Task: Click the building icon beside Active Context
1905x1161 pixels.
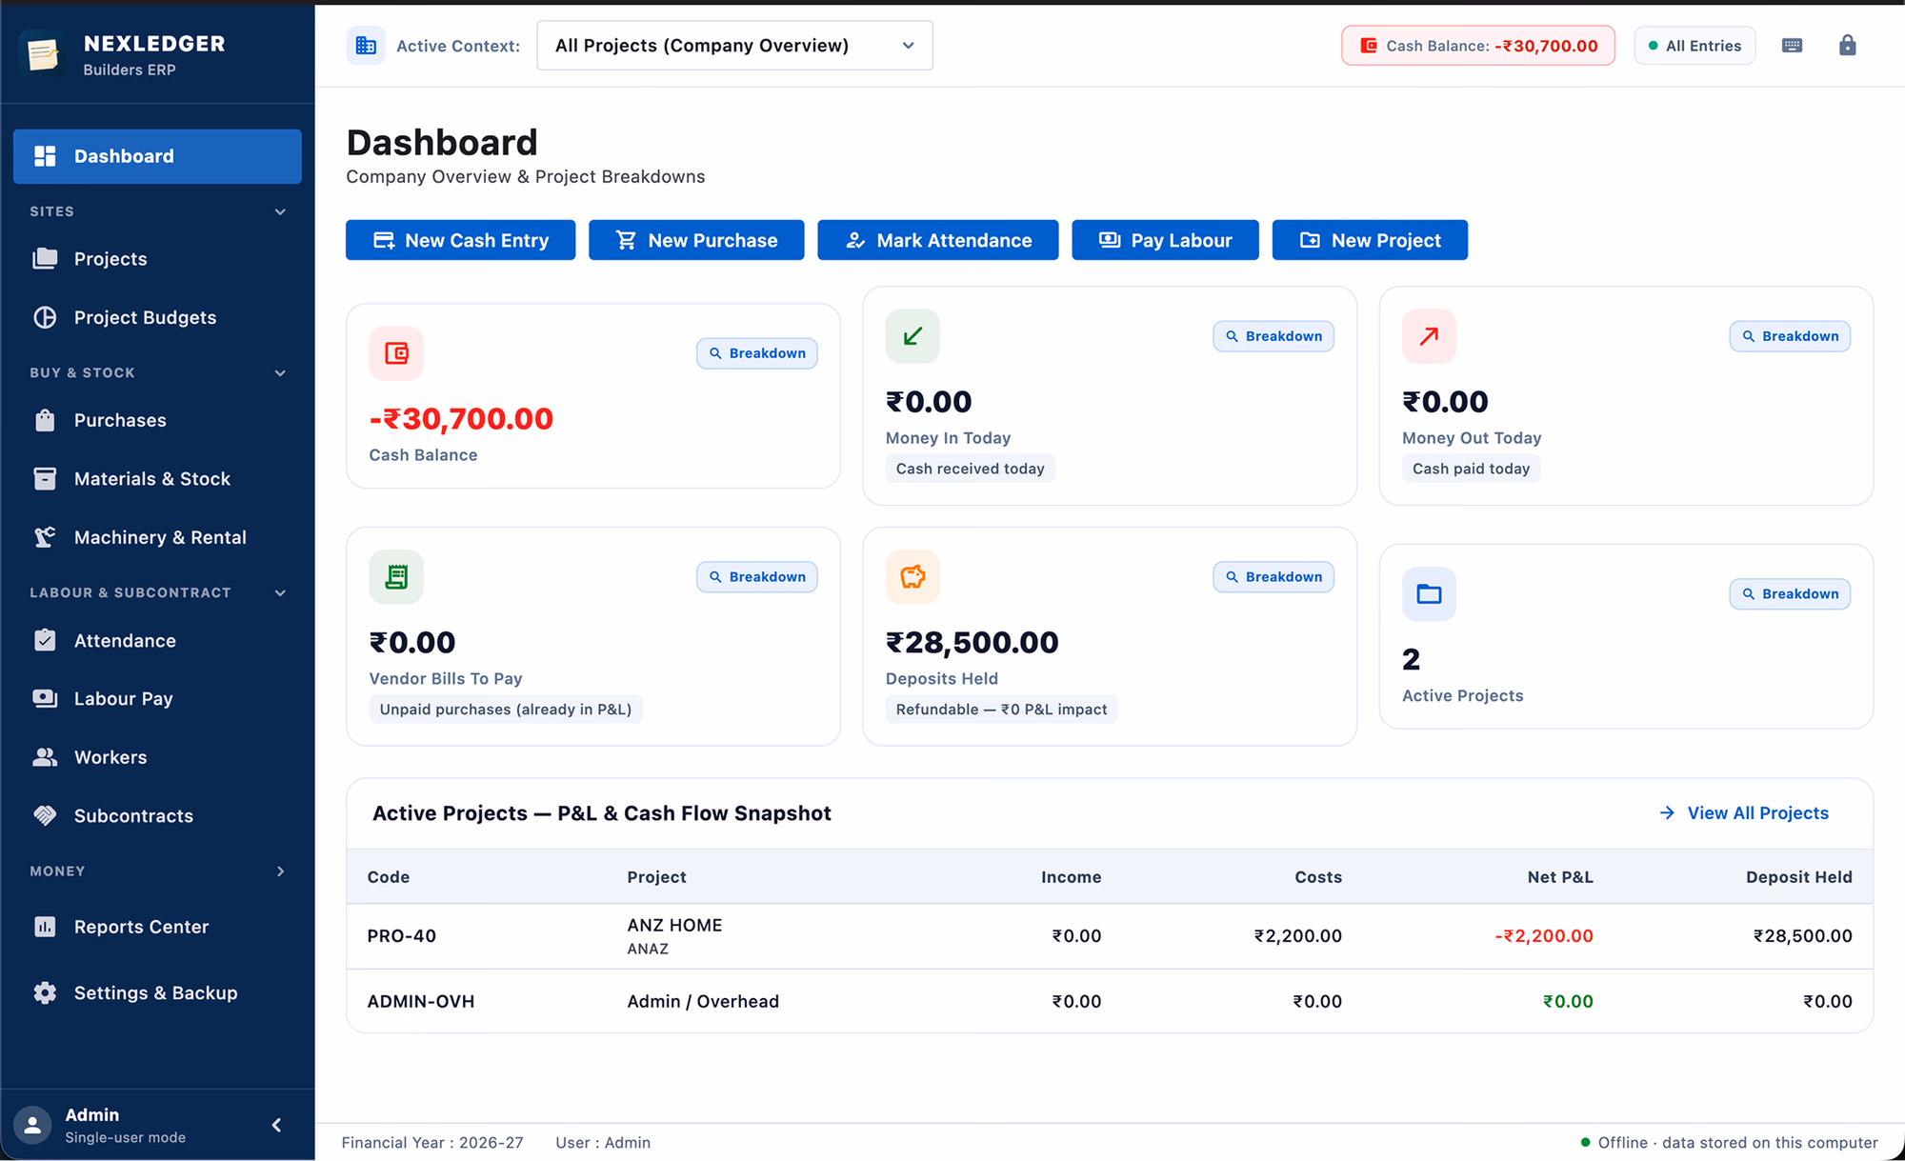Action: point(366,46)
